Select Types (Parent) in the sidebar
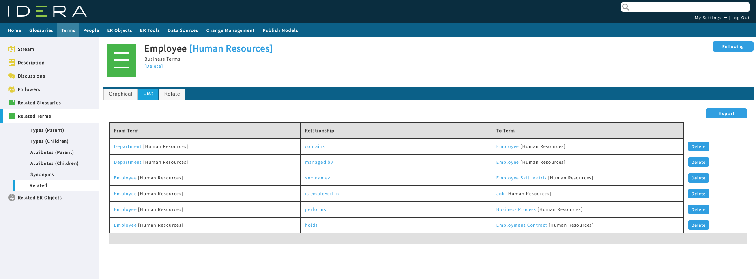Image resolution: width=756 pixels, height=279 pixels. click(x=47, y=130)
